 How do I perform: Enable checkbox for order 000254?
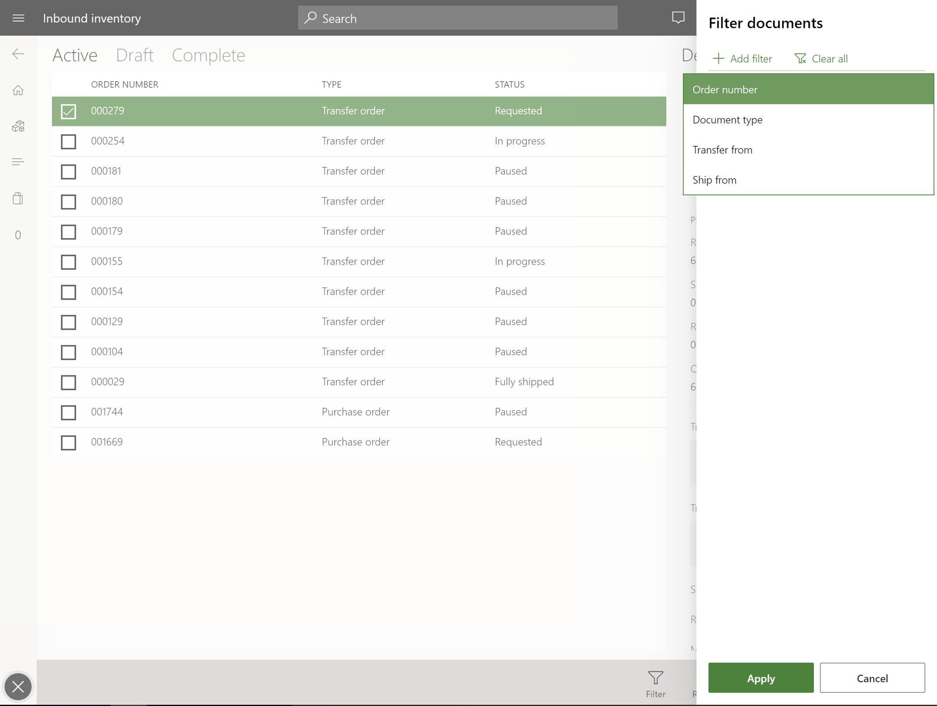coord(68,141)
